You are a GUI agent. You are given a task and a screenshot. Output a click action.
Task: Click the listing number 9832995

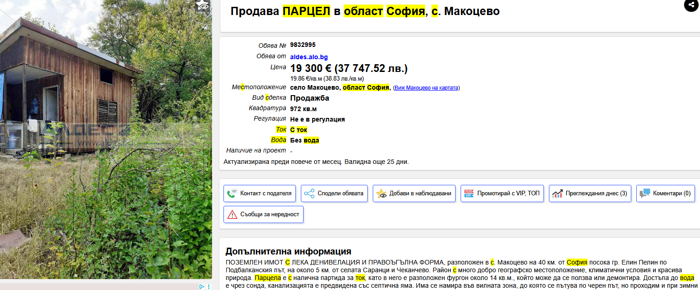[303, 45]
